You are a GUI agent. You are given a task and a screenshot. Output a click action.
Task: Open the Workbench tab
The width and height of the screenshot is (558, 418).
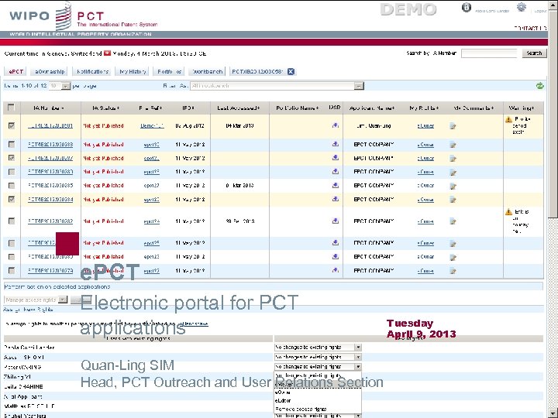tap(207, 71)
